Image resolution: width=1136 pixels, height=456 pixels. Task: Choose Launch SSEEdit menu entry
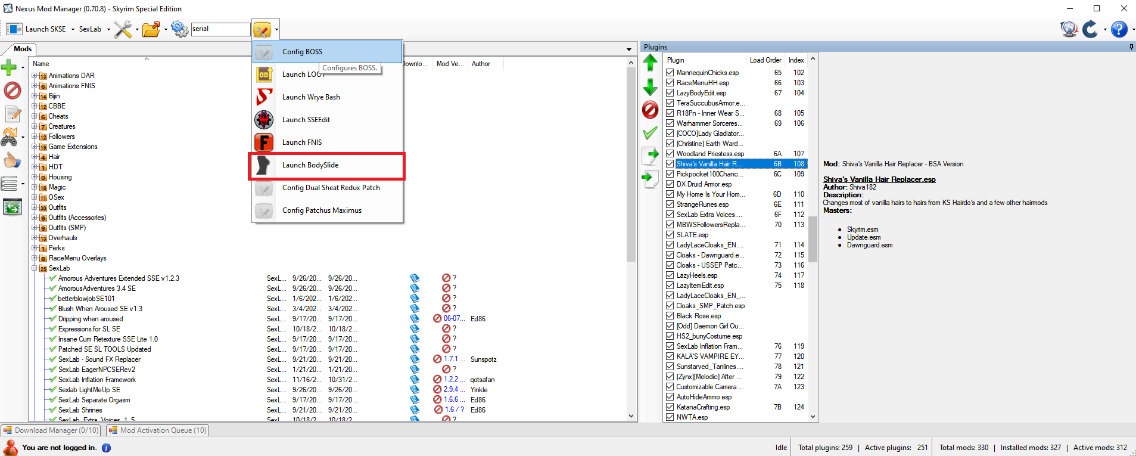(x=328, y=120)
